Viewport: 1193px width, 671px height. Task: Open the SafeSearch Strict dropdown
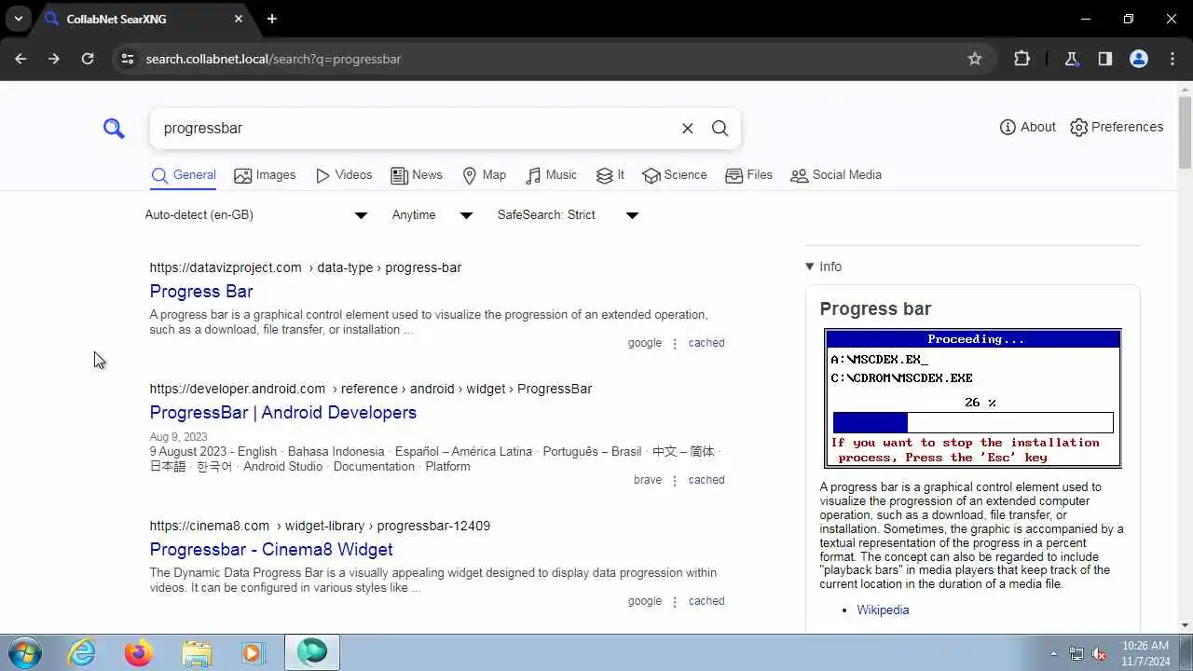coord(568,215)
